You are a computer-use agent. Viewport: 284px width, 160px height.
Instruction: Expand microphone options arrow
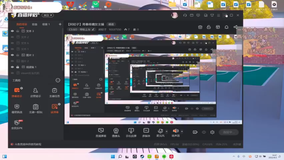[x=166, y=131]
